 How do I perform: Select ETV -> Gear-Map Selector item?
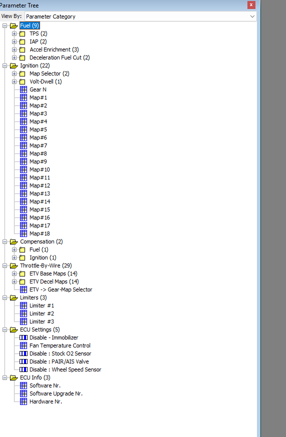61,289
